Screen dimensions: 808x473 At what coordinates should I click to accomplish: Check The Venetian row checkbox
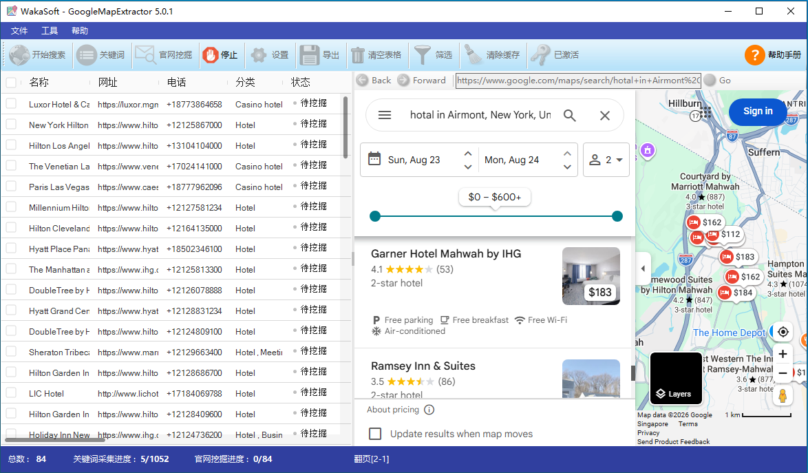point(11,165)
